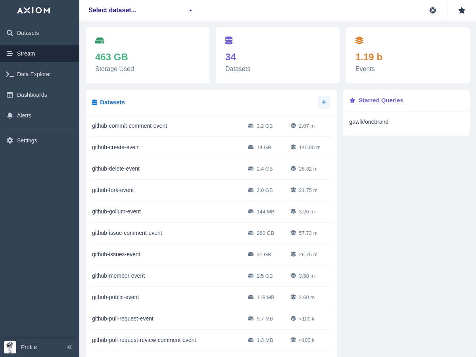The image size is (476, 357).
Task: Open the help lifebuoy icon
Action: 433,10
